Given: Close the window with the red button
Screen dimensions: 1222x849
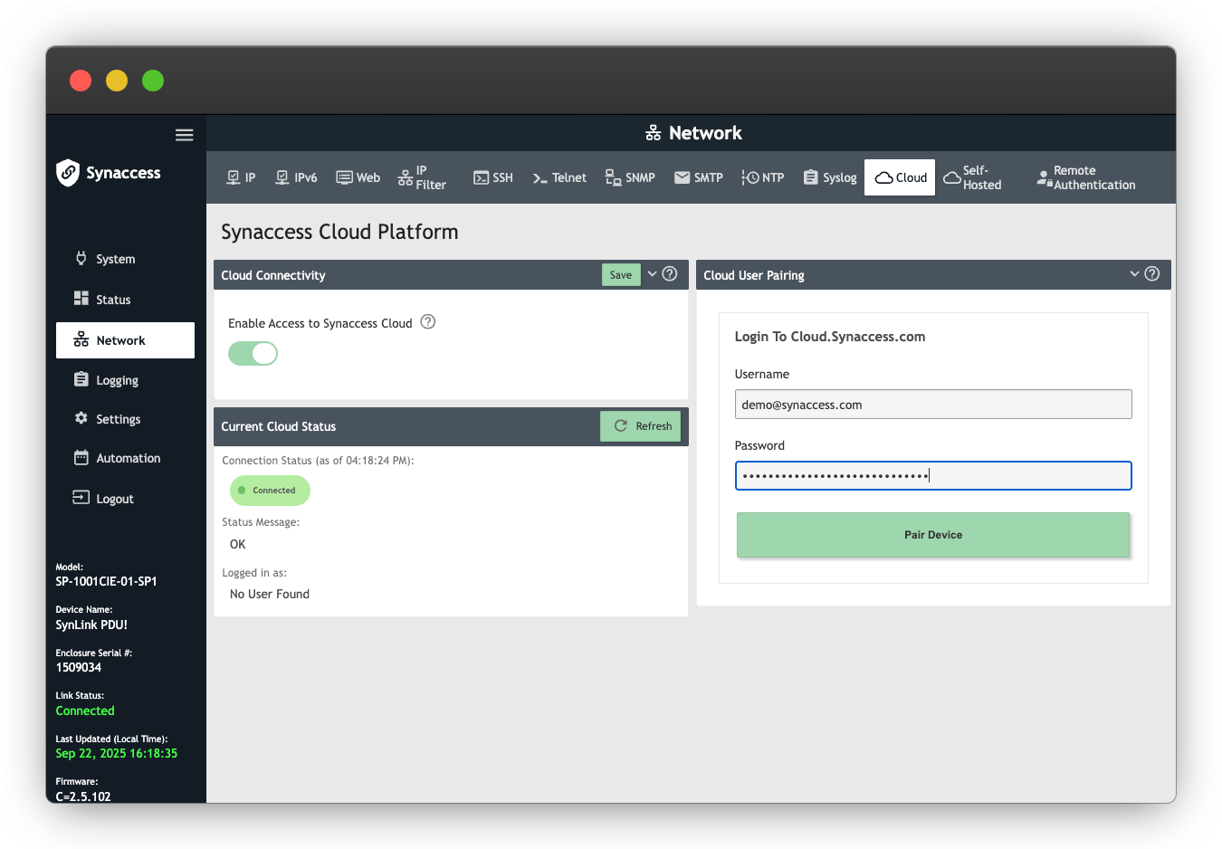Looking at the screenshot, I should pos(81,81).
